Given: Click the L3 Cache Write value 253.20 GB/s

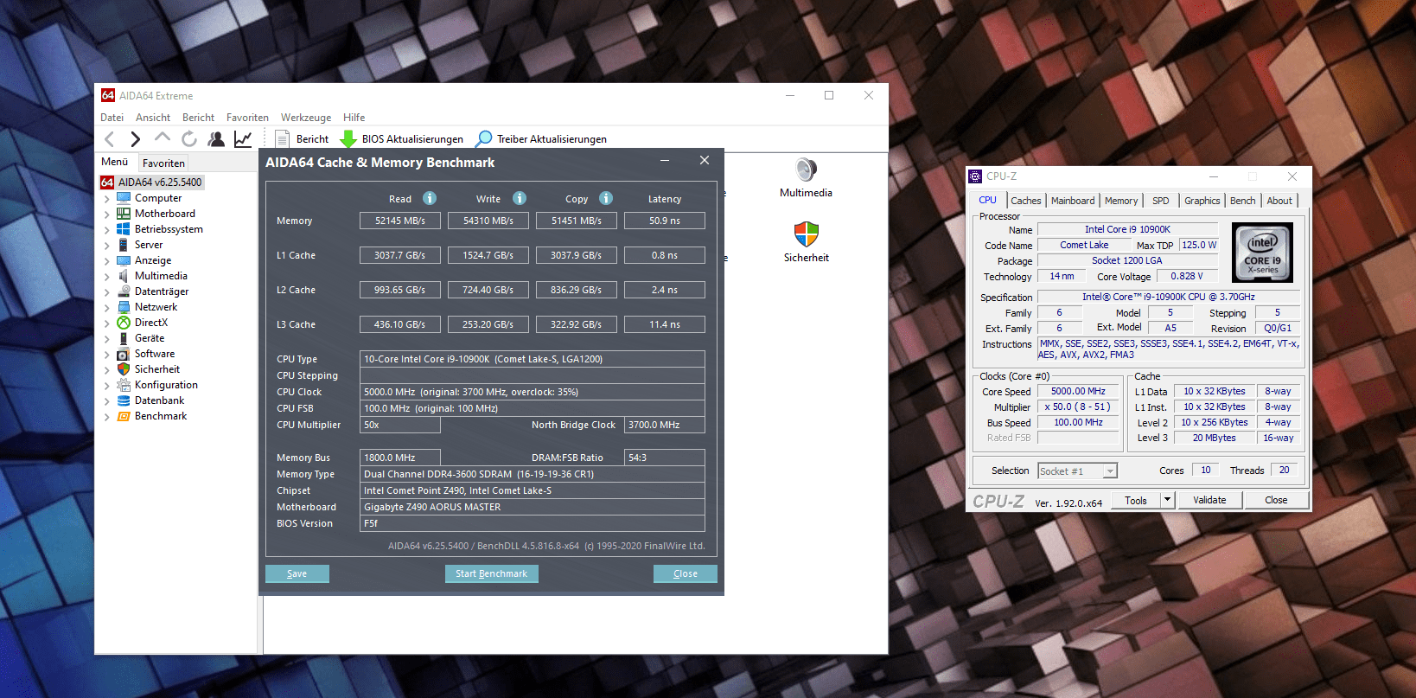Looking at the screenshot, I should pos(488,324).
